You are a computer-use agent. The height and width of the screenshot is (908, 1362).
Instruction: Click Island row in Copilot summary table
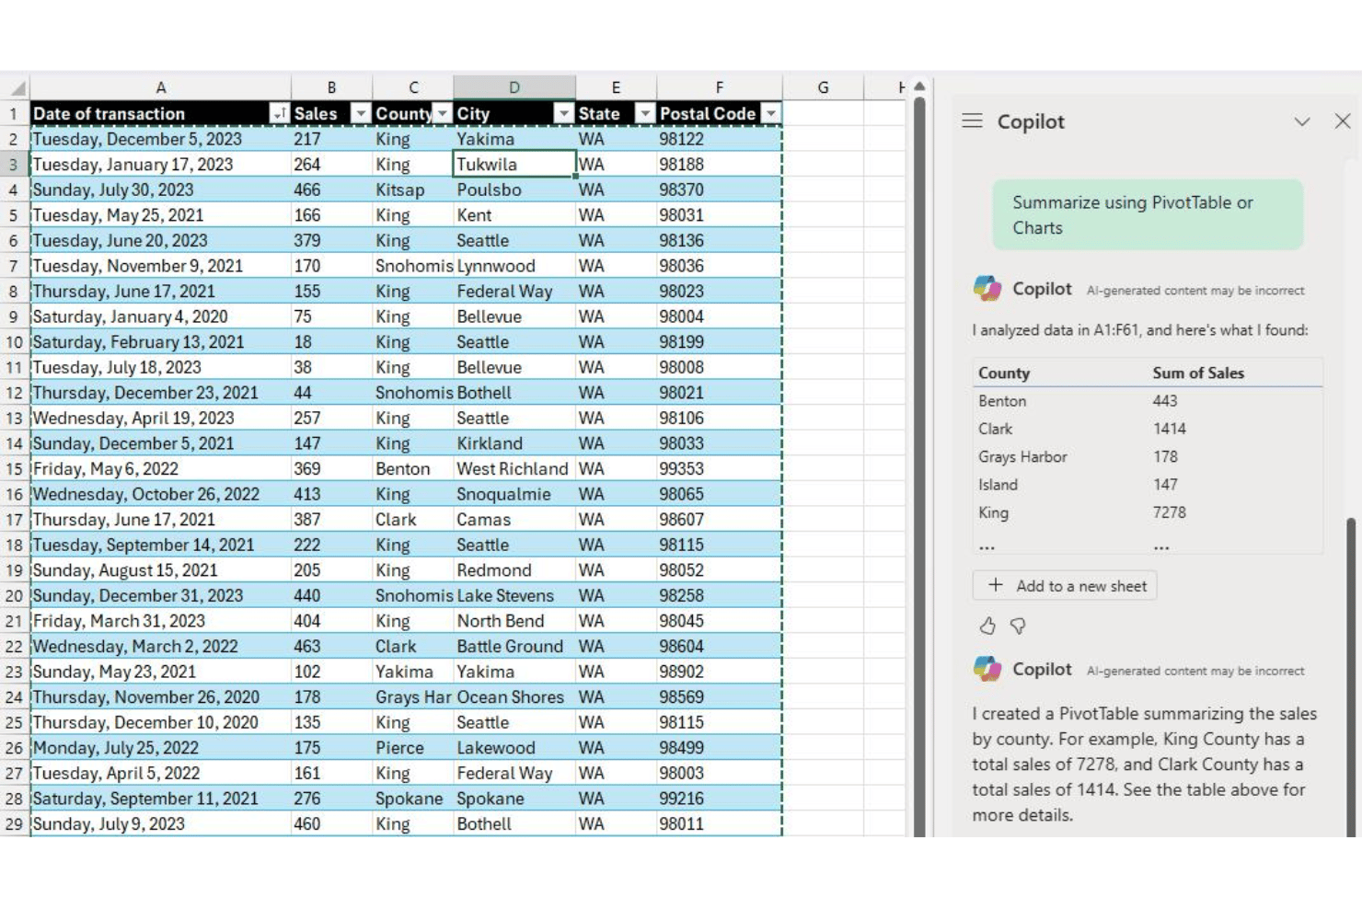tap(1148, 484)
